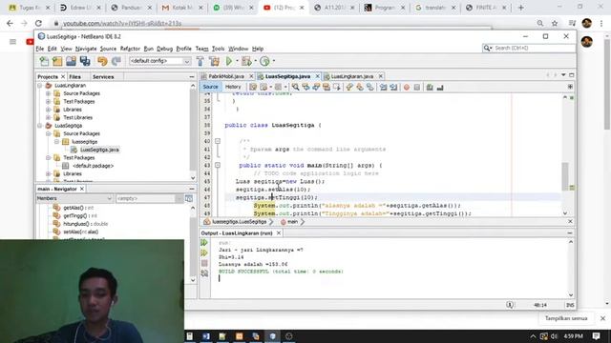Open the Refactor menu
Viewport: 611px width, 343px height.
point(130,49)
